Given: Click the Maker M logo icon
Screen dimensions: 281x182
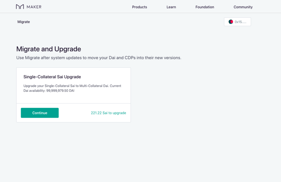Looking at the screenshot, I should click(x=20, y=7).
